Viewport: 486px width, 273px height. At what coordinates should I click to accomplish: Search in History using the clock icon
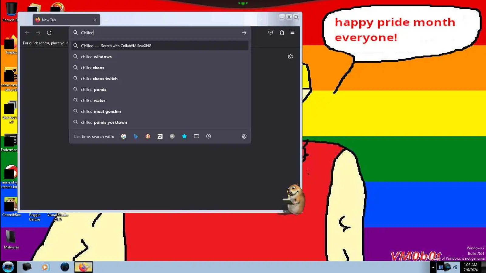pyautogui.click(x=209, y=136)
